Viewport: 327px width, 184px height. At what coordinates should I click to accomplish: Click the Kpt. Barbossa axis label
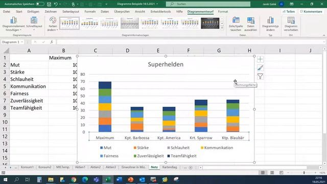pyautogui.click(x=137, y=137)
